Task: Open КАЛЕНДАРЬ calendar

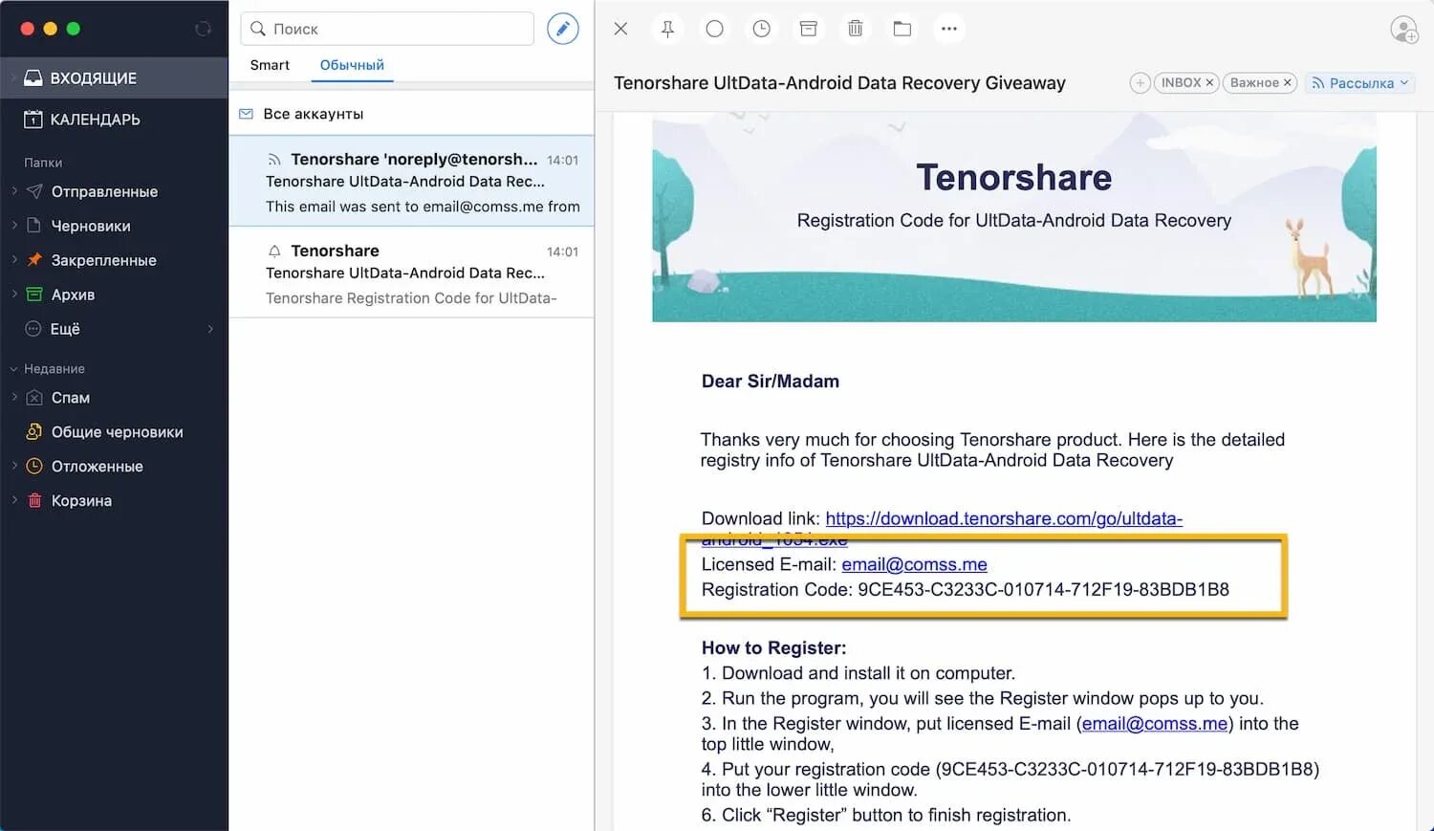Action: 114,120
